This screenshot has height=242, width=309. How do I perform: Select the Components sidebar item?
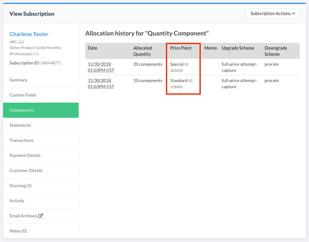pyautogui.click(x=22, y=110)
